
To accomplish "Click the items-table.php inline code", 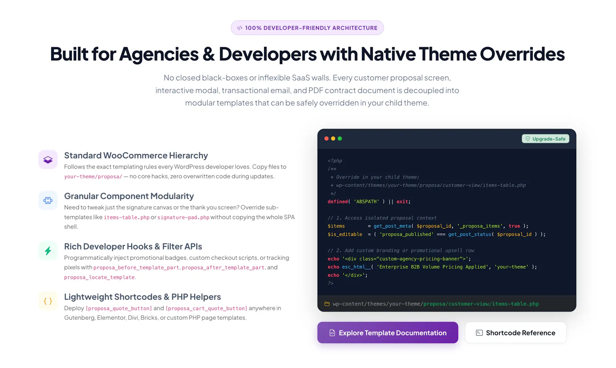I will pyautogui.click(x=127, y=217).
